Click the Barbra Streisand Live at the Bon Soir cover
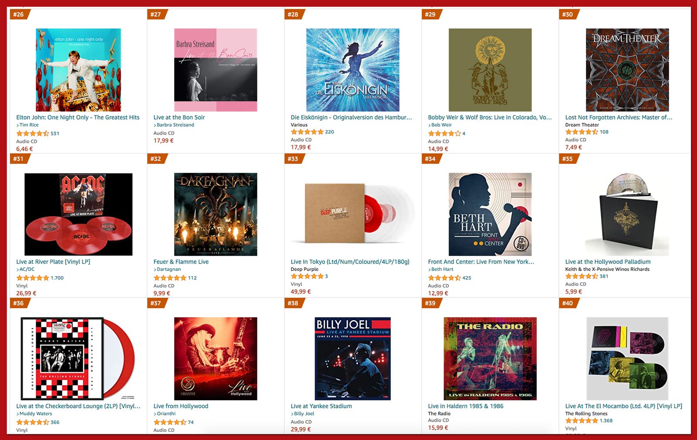This screenshot has height=440, width=697. (x=216, y=70)
